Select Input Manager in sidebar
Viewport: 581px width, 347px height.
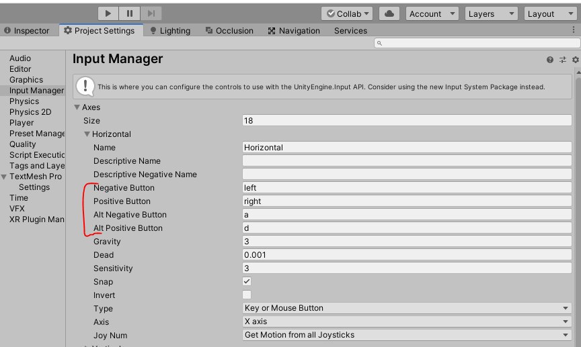32,91
